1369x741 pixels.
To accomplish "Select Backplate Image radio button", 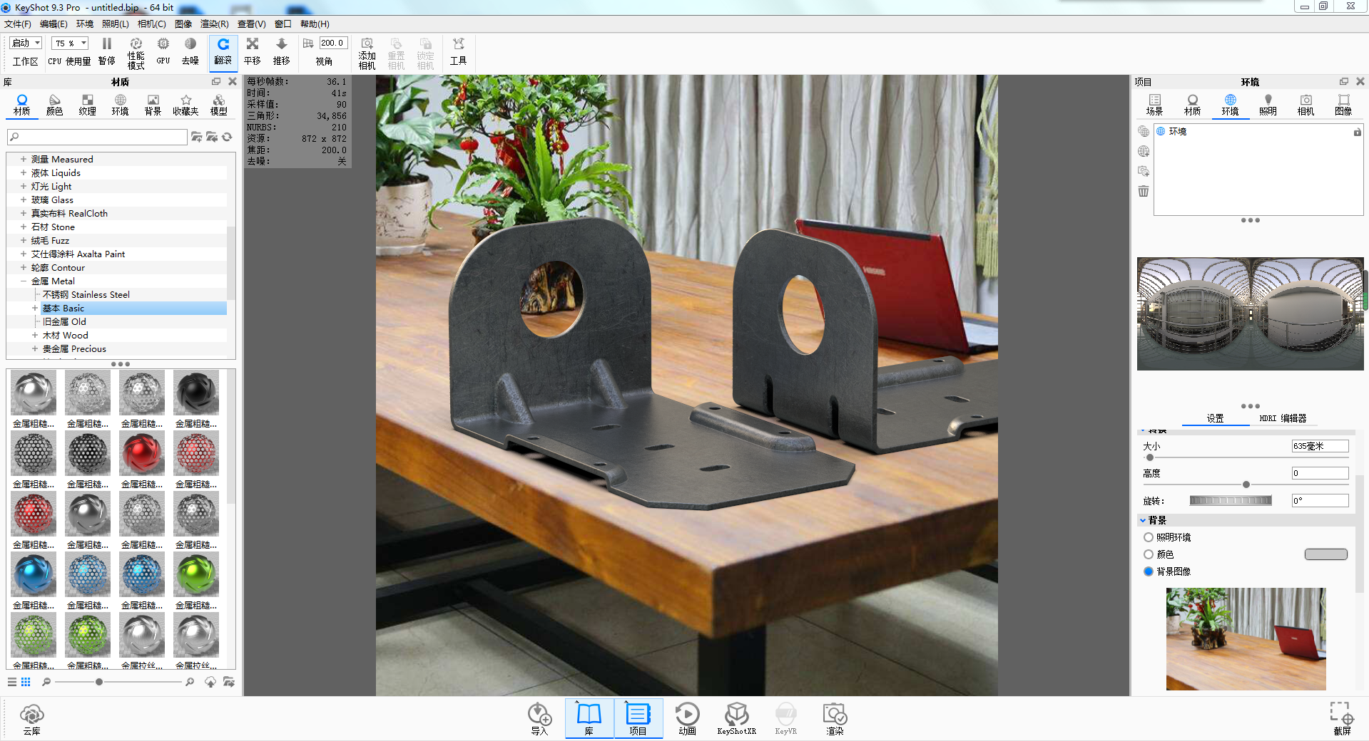I will [1149, 571].
